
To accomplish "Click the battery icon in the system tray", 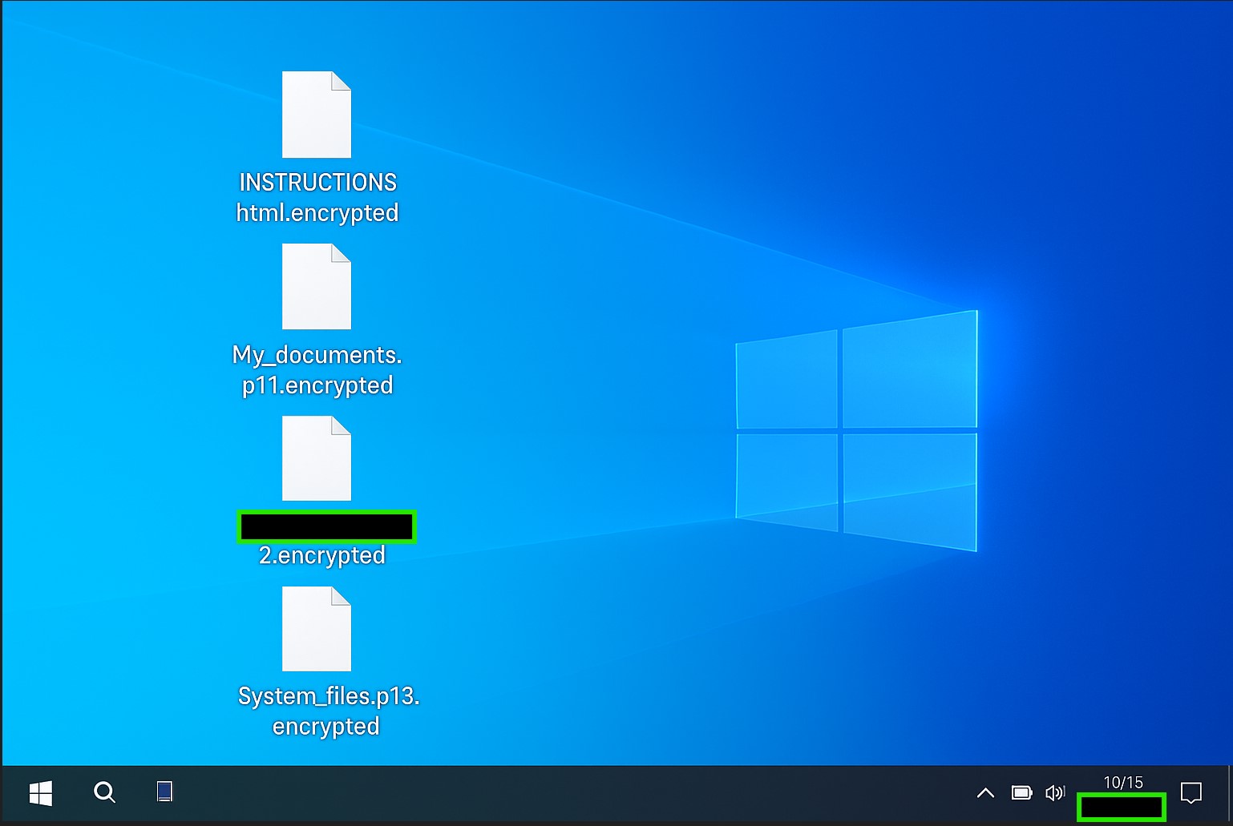I will coord(1021,793).
